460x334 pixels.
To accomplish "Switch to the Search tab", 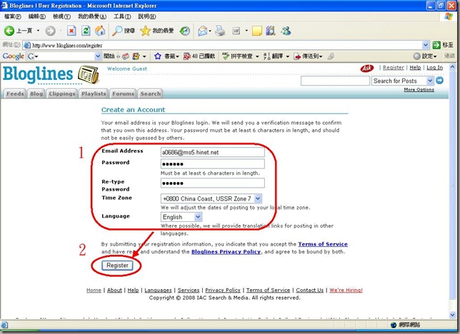I will tap(150, 93).
